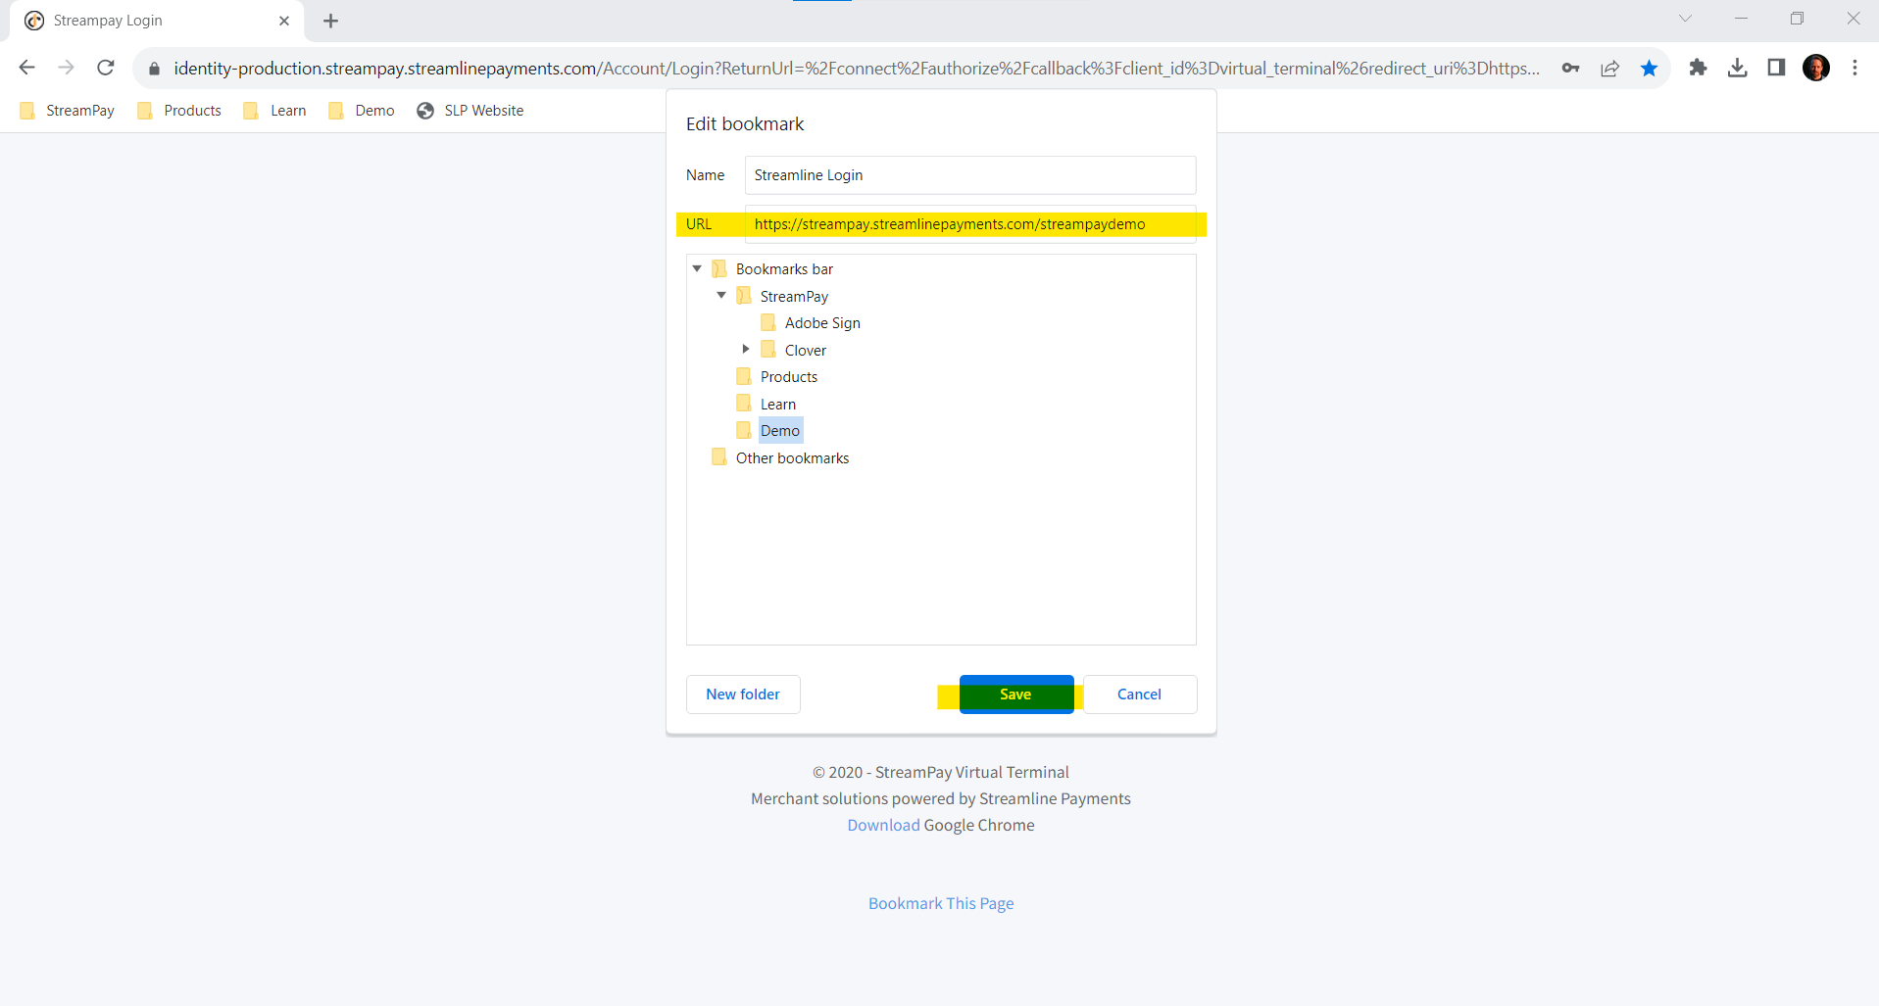Click the share icon in the toolbar
1879x1006 pixels.
point(1609,68)
